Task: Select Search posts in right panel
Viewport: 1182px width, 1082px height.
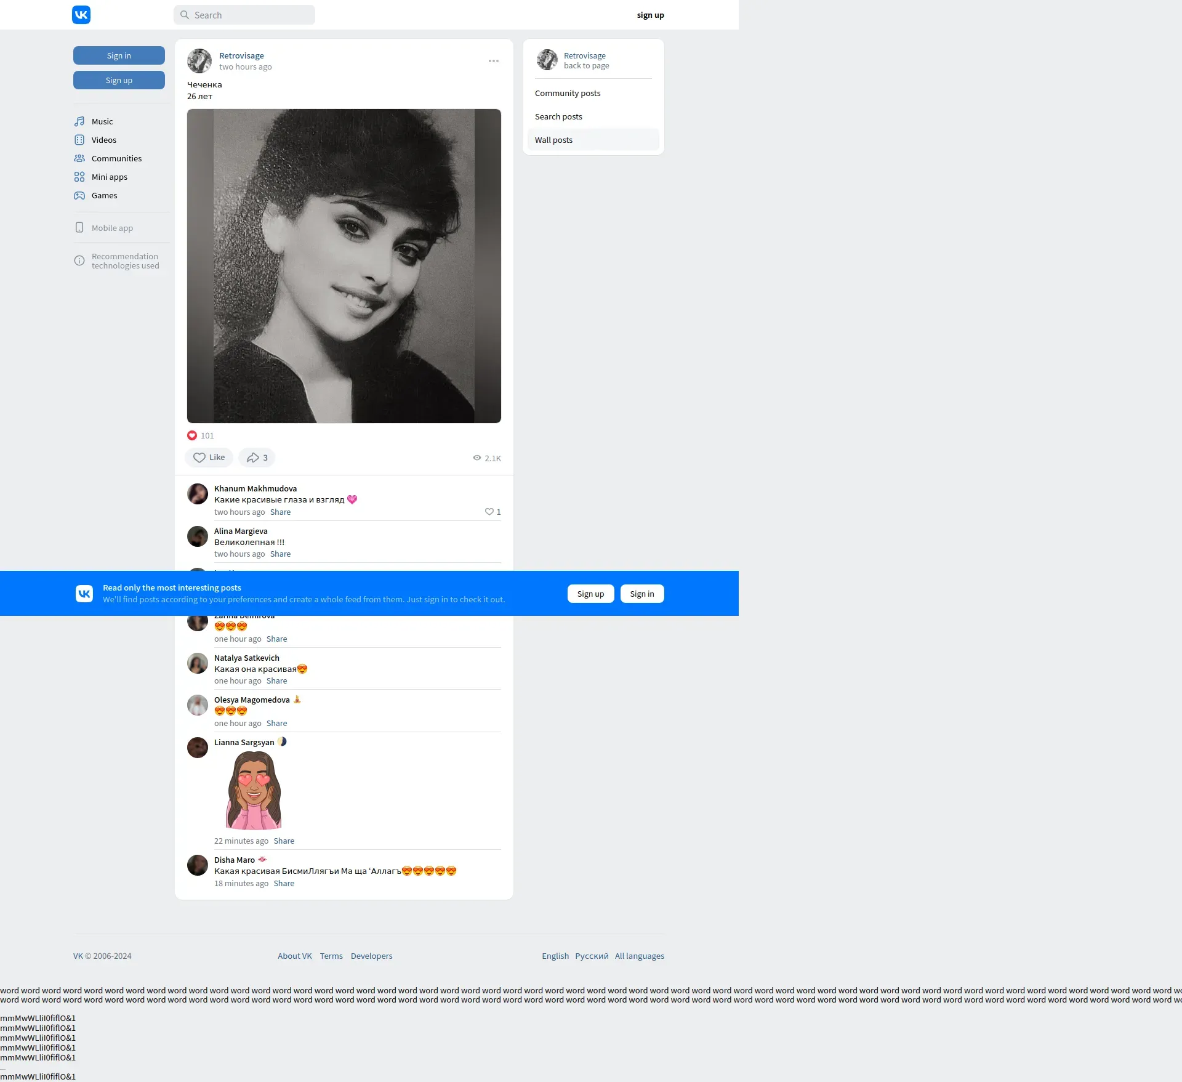Action: (558, 116)
